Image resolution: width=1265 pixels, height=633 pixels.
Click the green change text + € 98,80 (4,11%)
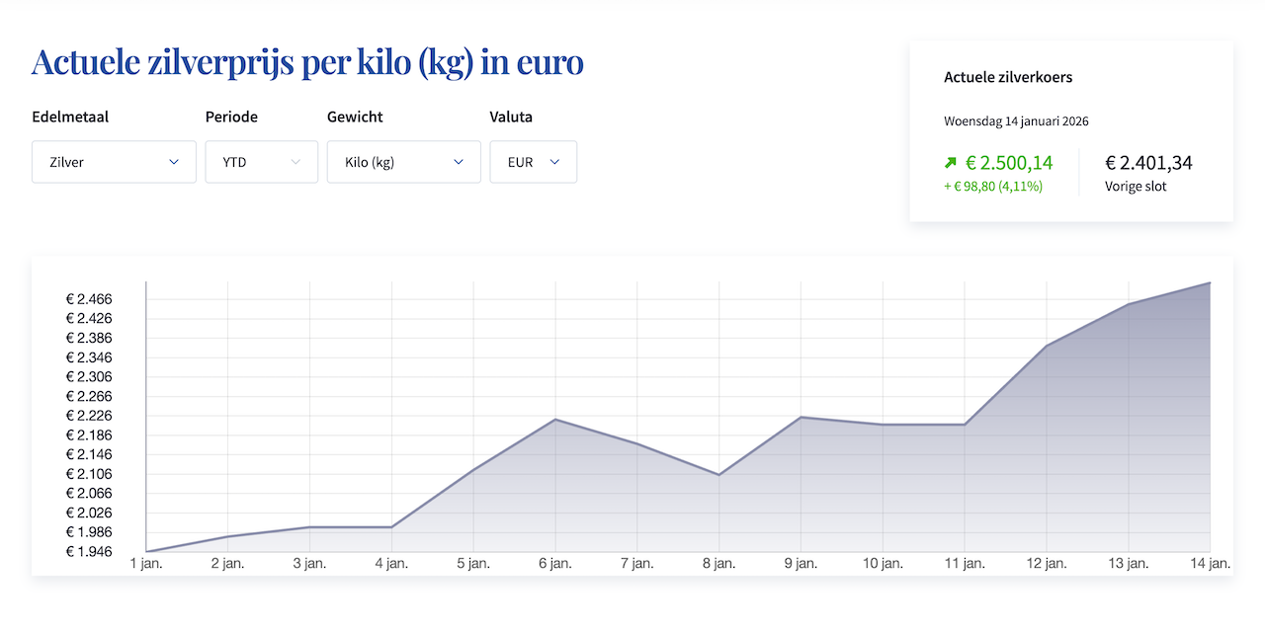pyautogui.click(x=993, y=186)
